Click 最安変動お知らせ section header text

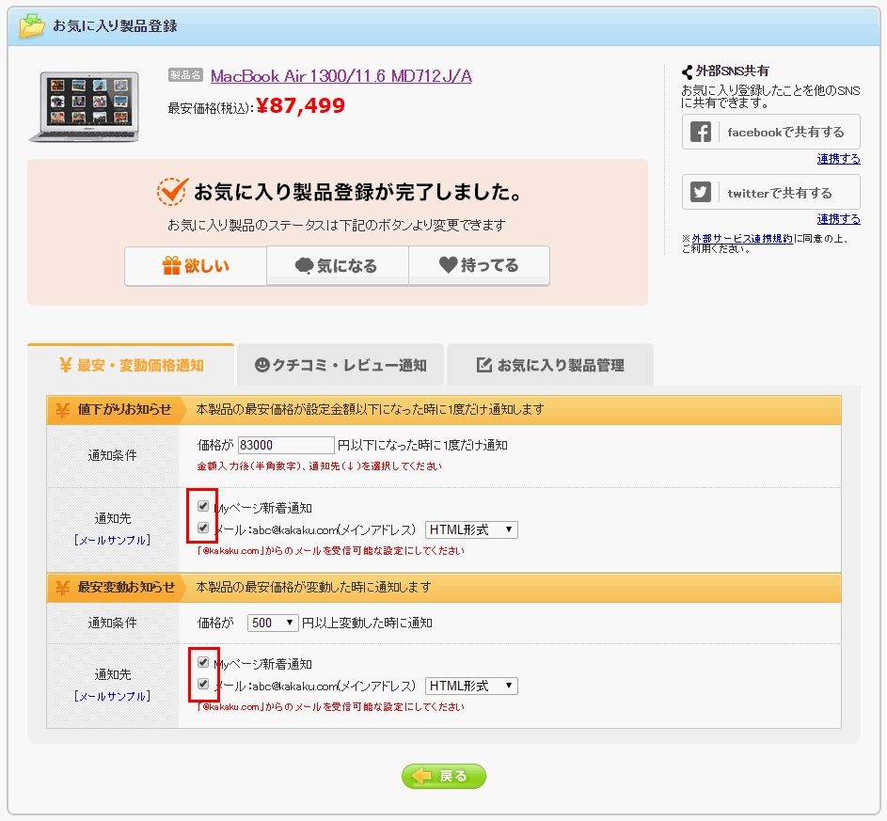126,588
